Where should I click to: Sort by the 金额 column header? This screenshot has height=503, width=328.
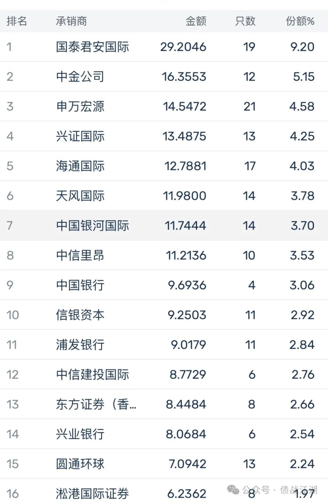click(196, 21)
